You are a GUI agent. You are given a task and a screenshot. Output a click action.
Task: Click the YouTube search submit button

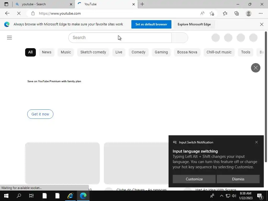click(180, 38)
